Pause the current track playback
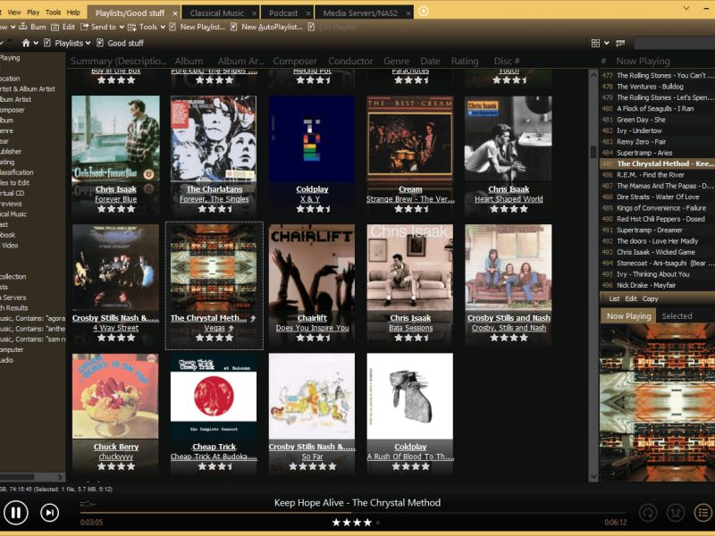Screen dimensions: 715x536 click(15, 512)
